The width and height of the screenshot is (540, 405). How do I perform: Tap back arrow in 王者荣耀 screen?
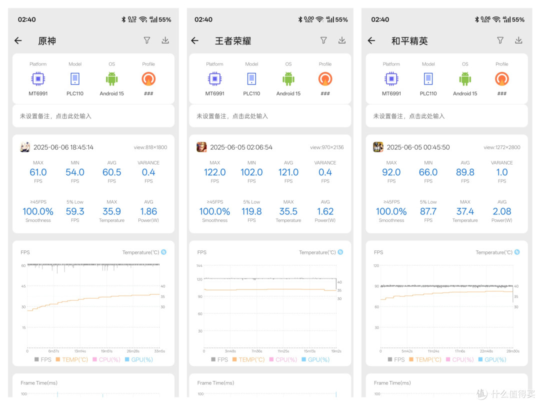pos(195,40)
